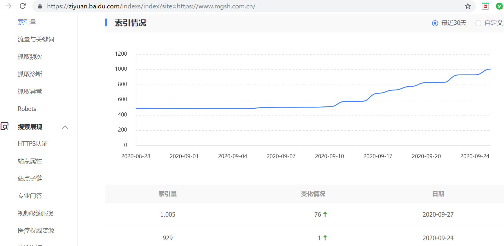Go to 抓取频次 page
The image size is (504, 246).
[x=30, y=57]
